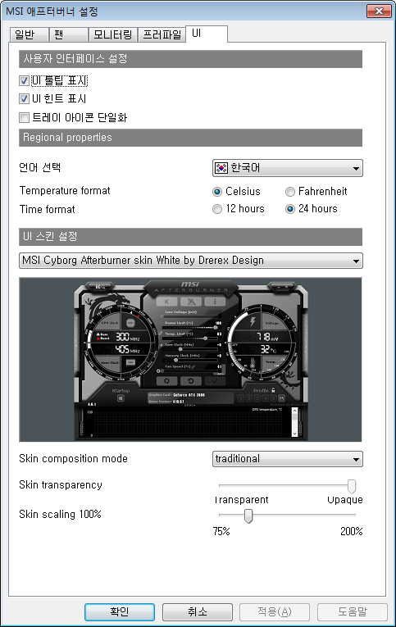This screenshot has width=396, height=627.
Task: Click the Skin transparency slider handle
Action: (351, 486)
